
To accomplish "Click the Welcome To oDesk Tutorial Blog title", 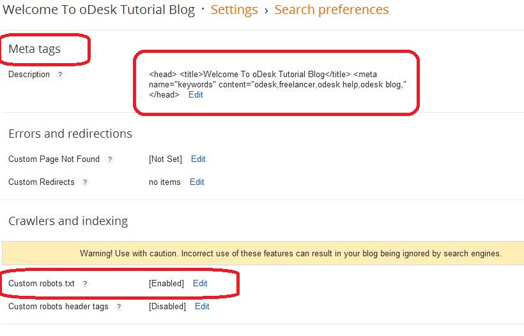I will tap(99, 10).
